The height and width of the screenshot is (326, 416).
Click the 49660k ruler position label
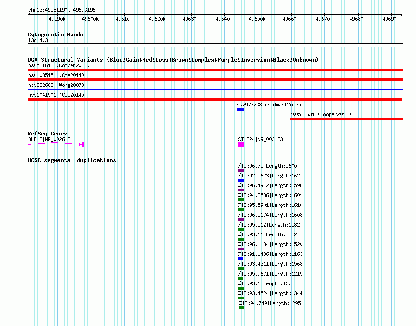291,19
